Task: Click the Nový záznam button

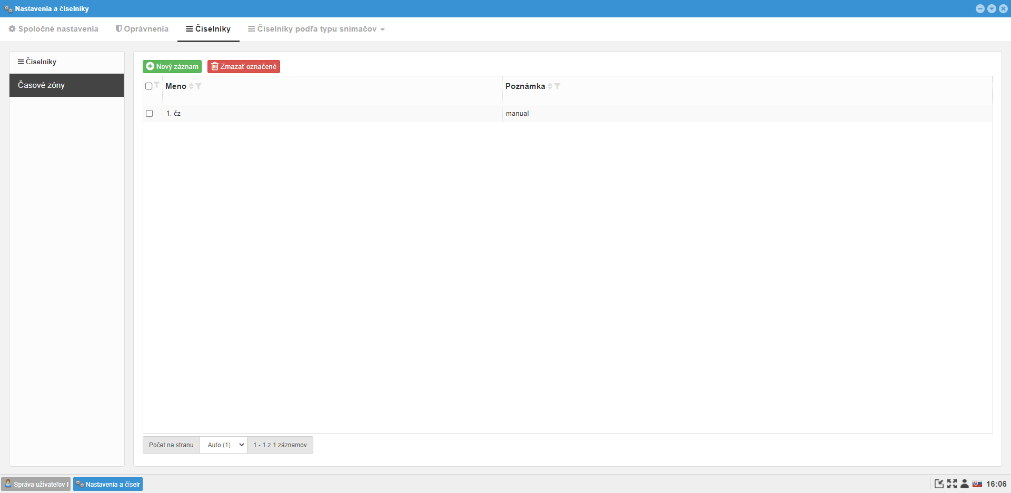Action: pyautogui.click(x=172, y=67)
